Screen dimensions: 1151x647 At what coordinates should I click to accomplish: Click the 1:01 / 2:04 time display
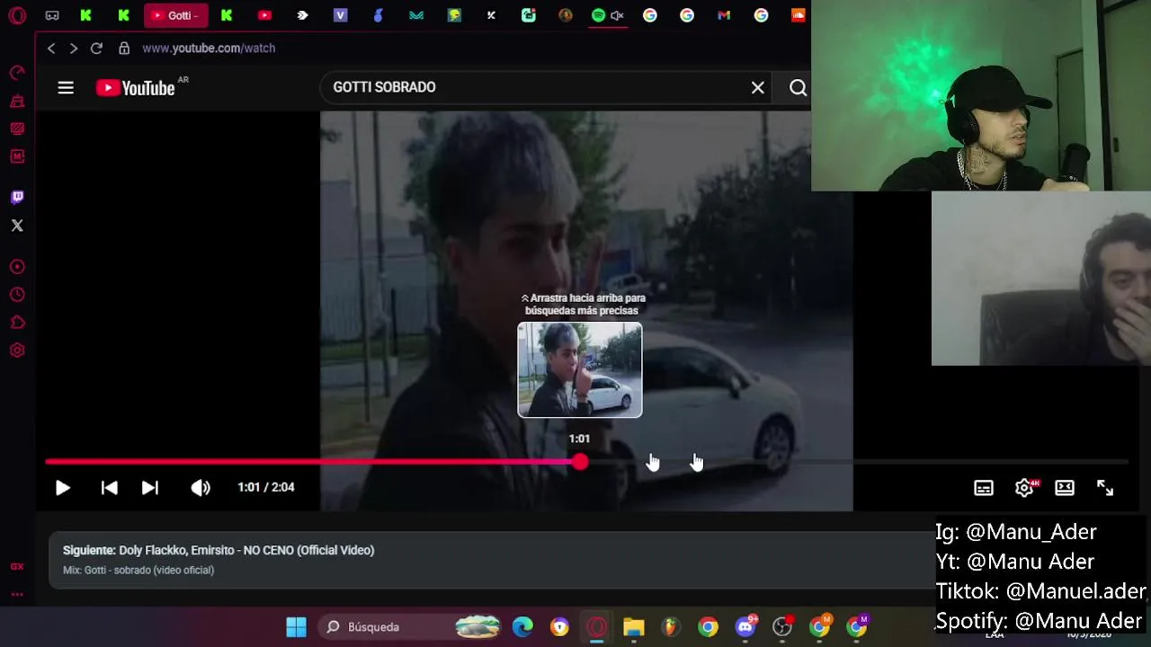266,487
